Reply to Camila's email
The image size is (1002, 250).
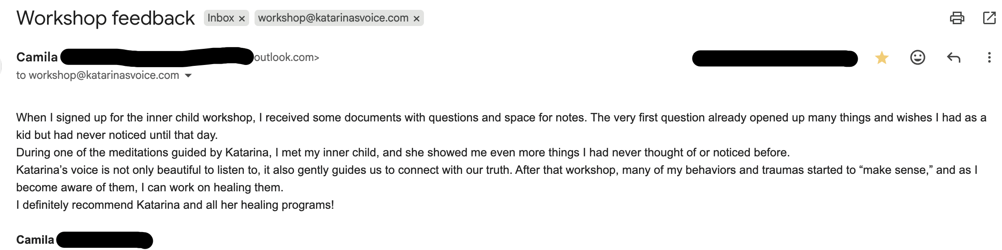pyautogui.click(x=953, y=58)
